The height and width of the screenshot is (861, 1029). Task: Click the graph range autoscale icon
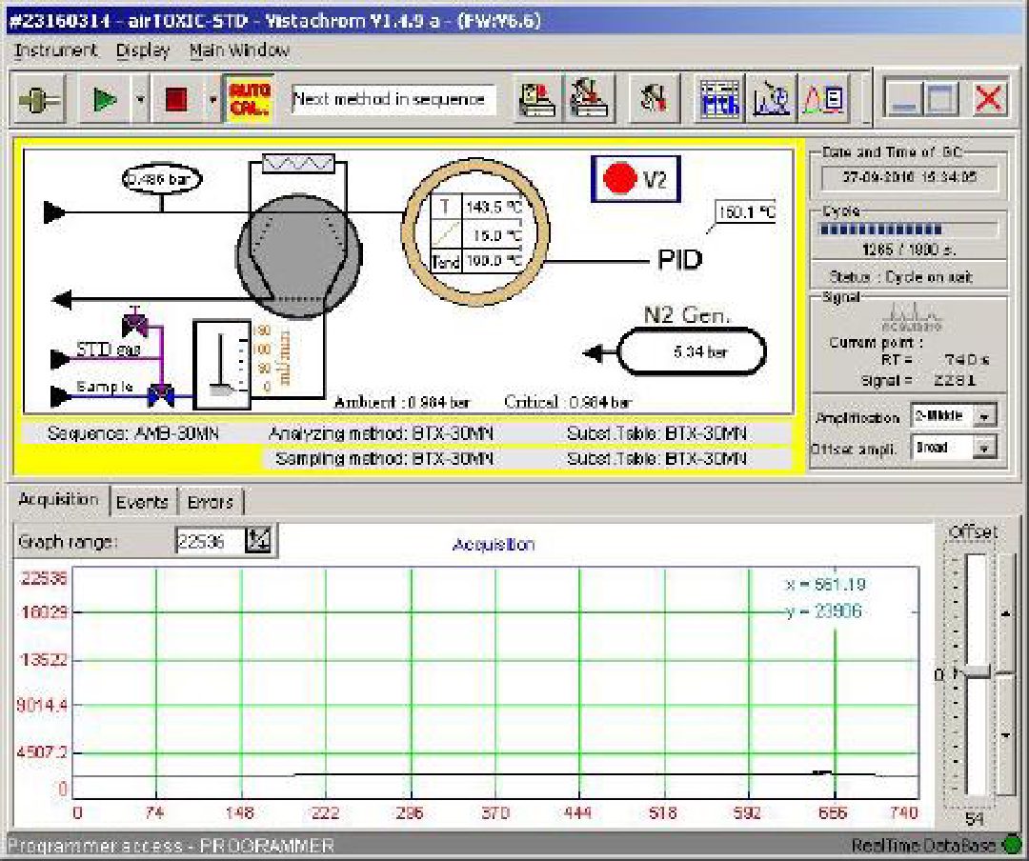(x=259, y=542)
